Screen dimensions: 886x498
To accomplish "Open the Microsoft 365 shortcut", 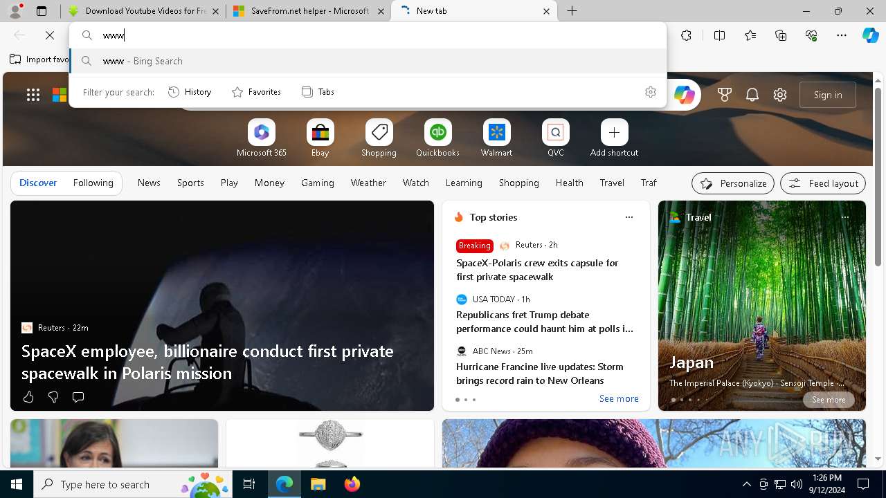I will (261, 138).
